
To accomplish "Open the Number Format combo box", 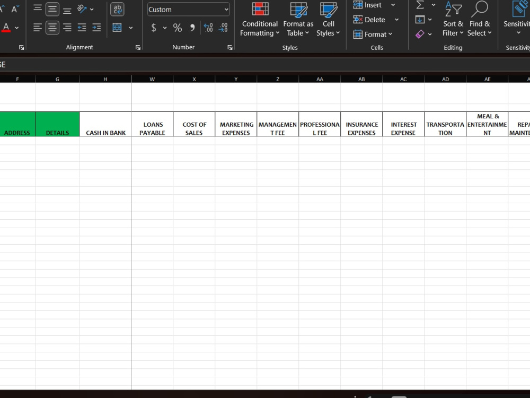I will pos(189,10).
